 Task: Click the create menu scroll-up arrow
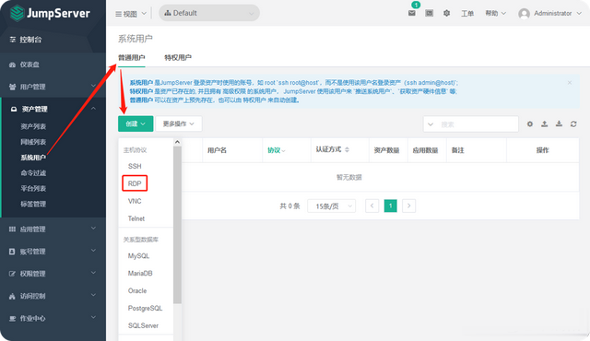click(x=177, y=142)
